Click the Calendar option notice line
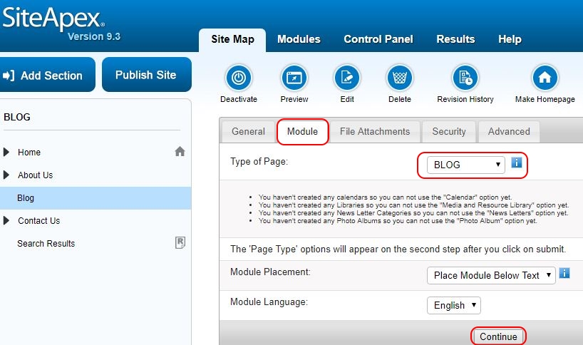The image size is (583, 345). click(385, 197)
